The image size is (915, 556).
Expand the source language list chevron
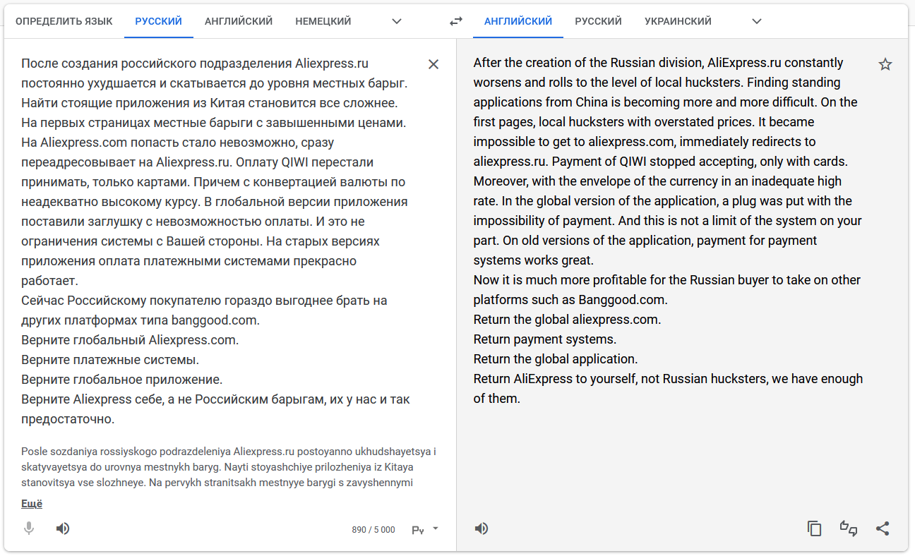click(x=397, y=21)
